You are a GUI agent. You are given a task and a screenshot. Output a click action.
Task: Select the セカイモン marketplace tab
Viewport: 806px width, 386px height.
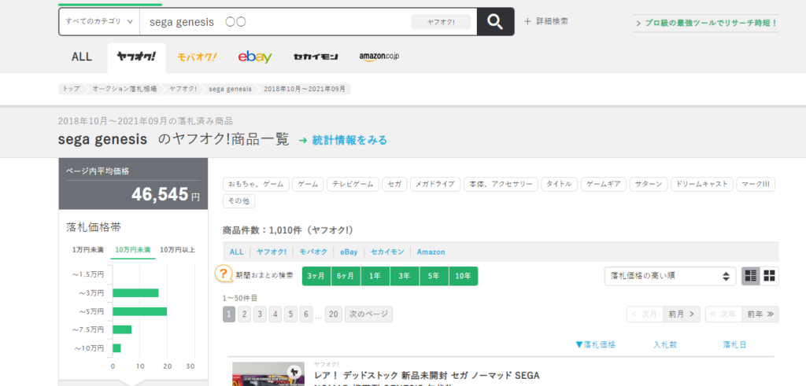(316, 57)
